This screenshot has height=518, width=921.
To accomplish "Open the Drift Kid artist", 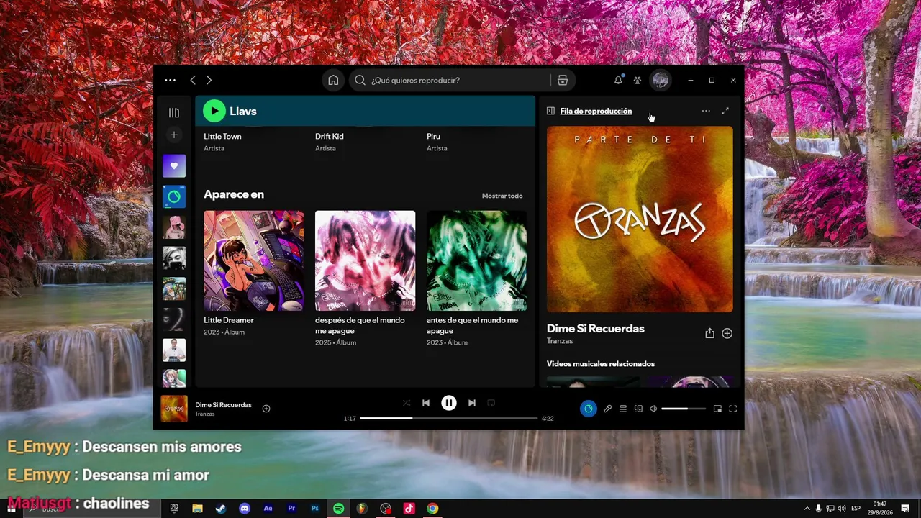I will [x=330, y=137].
